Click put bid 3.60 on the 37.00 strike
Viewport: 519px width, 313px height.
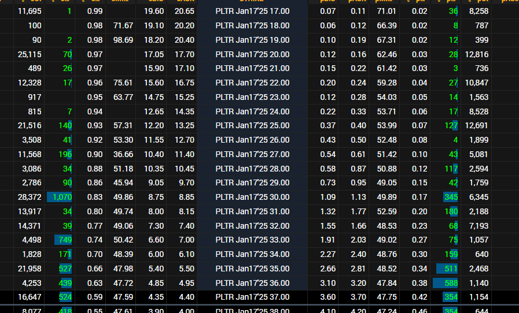point(327,297)
